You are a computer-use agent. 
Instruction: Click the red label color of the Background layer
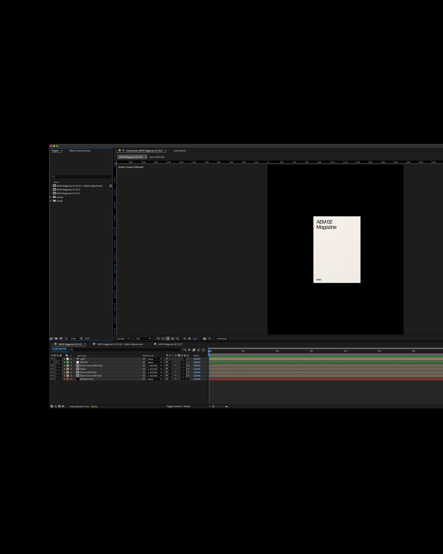[68, 379]
